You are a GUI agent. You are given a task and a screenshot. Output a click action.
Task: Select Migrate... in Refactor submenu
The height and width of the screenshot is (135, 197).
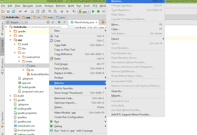135,96
